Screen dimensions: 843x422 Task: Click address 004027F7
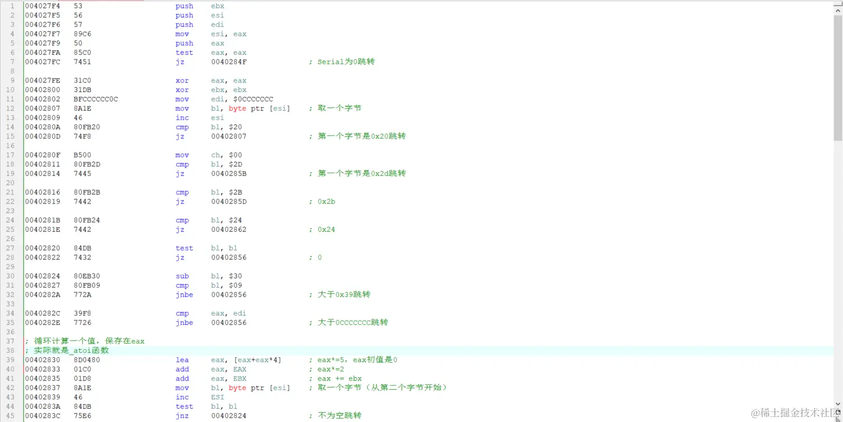click(x=43, y=34)
